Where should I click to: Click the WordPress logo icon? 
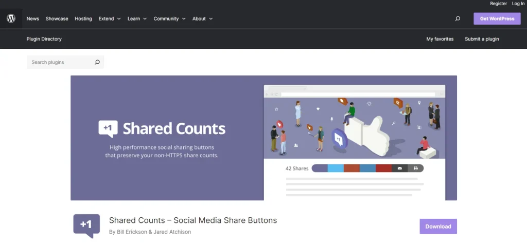pos(11,18)
